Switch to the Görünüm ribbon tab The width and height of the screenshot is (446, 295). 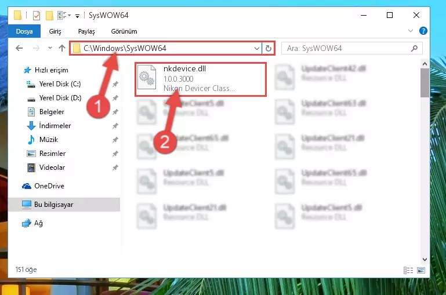pos(124,31)
